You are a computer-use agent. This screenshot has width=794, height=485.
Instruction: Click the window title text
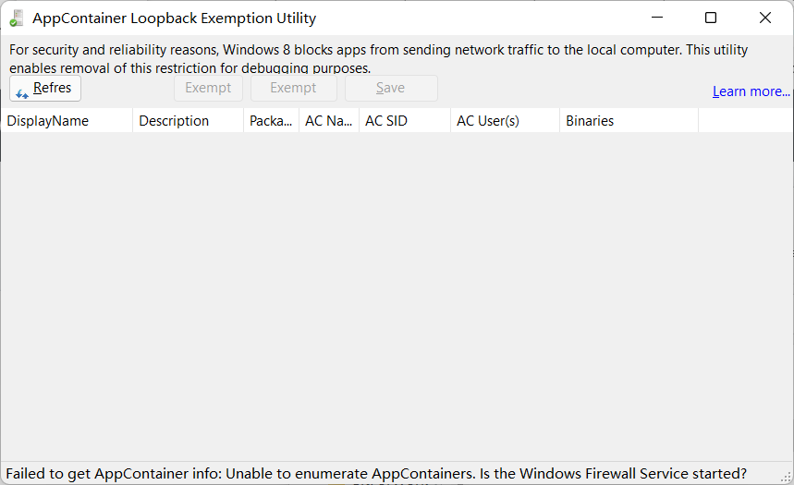(x=174, y=18)
